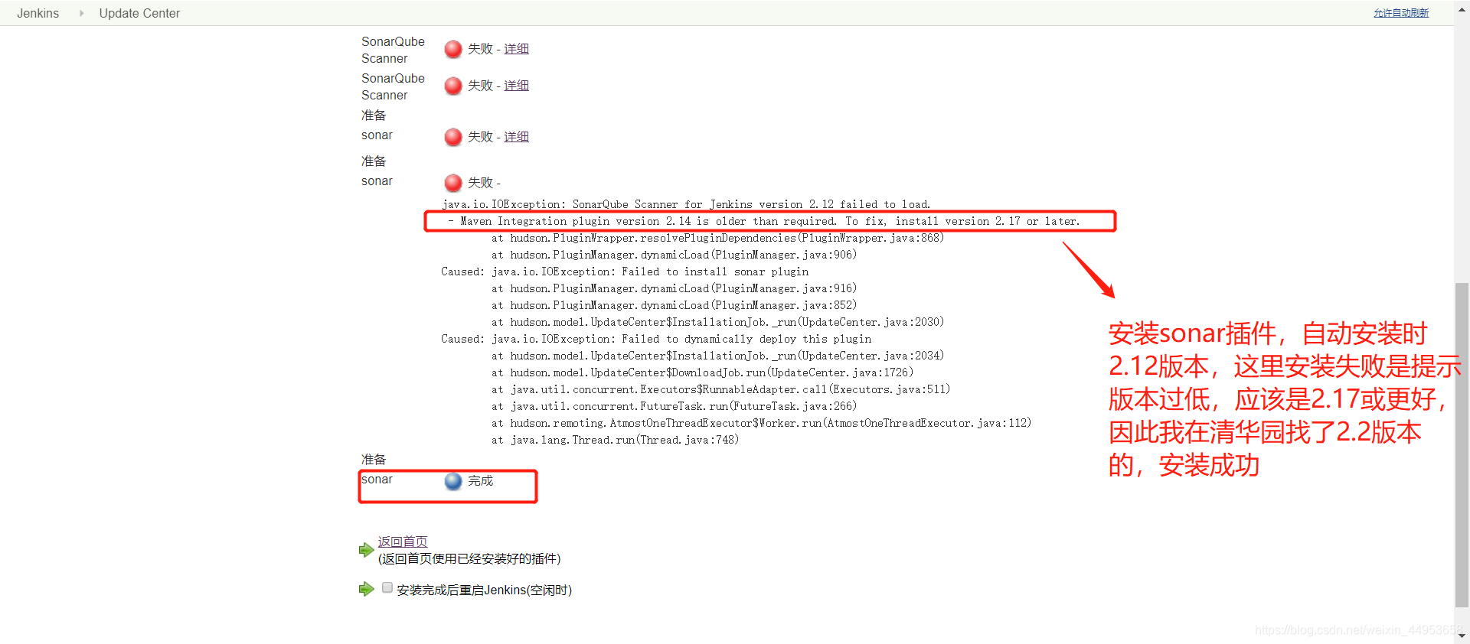Image resolution: width=1470 pixels, height=644 pixels.
Task: Open the Update Center breadcrumb
Action: pos(139,13)
